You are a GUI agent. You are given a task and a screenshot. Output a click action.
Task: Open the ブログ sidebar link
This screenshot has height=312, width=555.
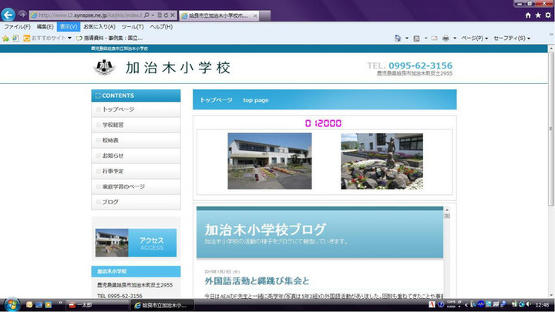coord(110,202)
